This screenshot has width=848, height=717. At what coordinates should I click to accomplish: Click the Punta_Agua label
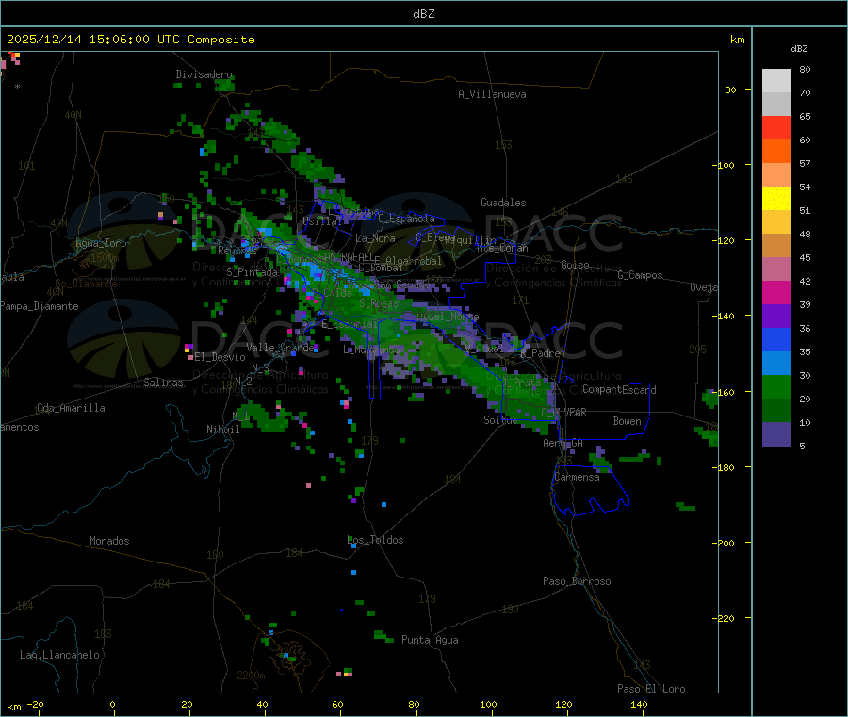[430, 640]
